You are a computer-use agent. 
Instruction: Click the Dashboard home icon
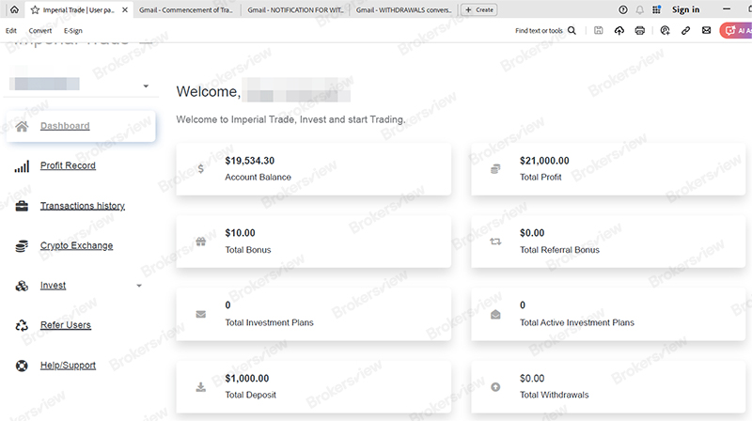[x=22, y=126]
